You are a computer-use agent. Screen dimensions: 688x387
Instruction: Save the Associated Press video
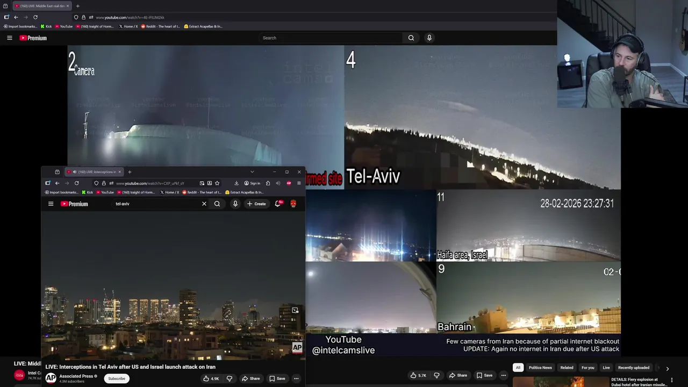click(277, 378)
